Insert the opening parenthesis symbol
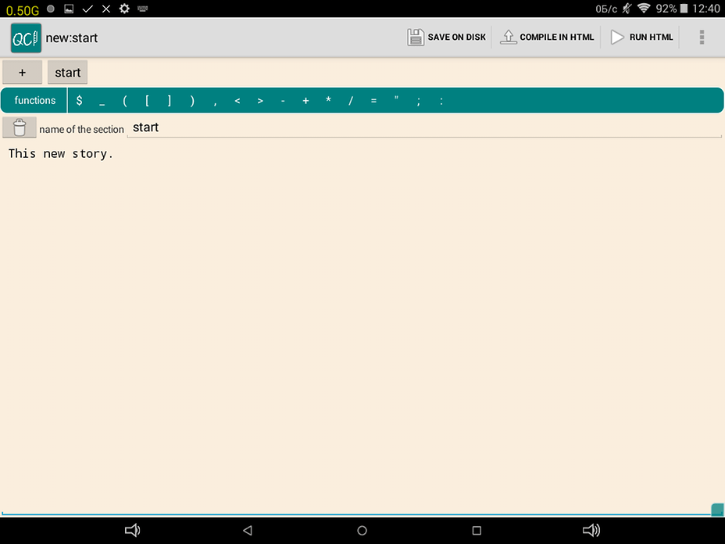 pyautogui.click(x=125, y=100)
